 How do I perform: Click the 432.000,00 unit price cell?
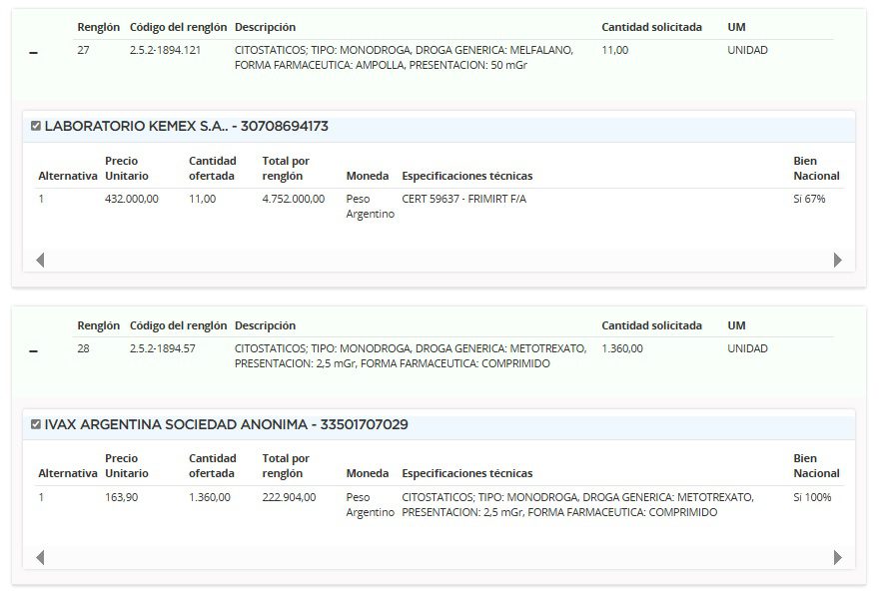(x=132, y=199)
